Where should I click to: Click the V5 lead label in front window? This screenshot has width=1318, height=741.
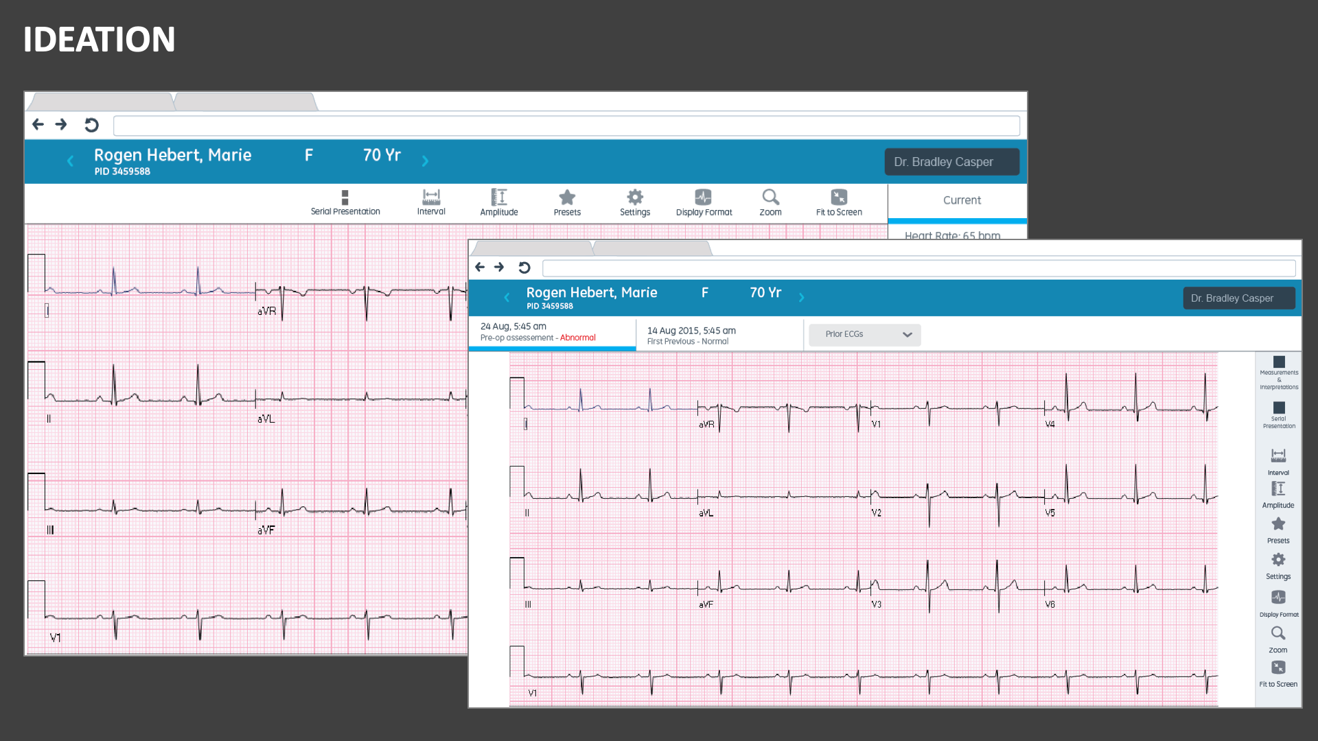pos(1050,513)
